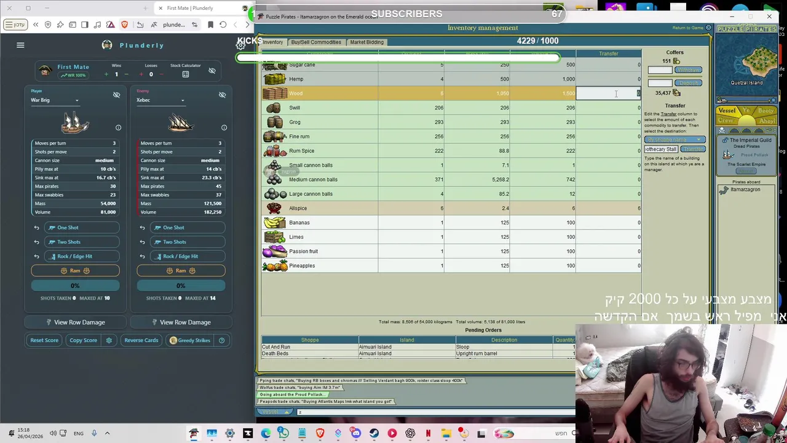This screenshot has width=787, height=443.
Task: Undo Rock / Edge Hit on enemy
Action: click(x=142, y=256)
